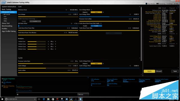This screenshot has height=101, width=180.
Task: Click the tuning panel vertical scrollbar
Action: (x=141, y=34)
